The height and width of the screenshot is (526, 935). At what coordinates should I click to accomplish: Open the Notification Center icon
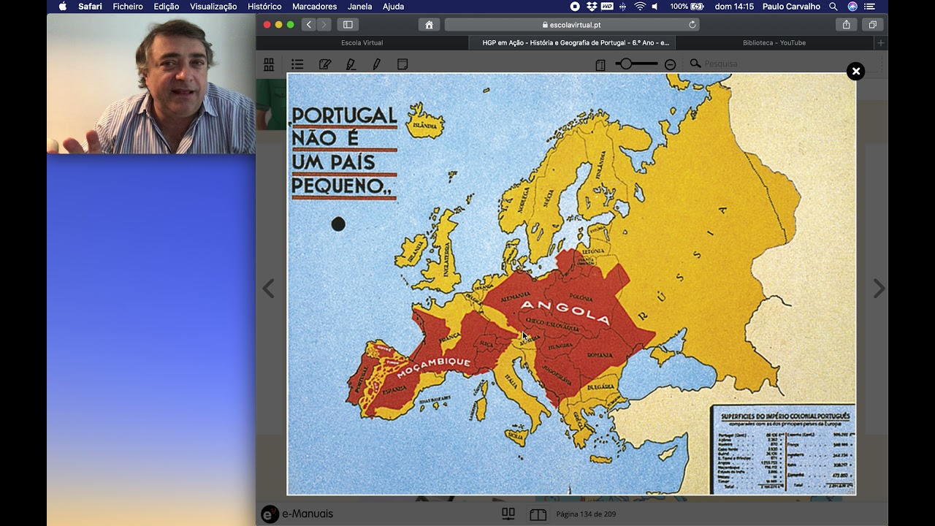click(x=869, y=7)
